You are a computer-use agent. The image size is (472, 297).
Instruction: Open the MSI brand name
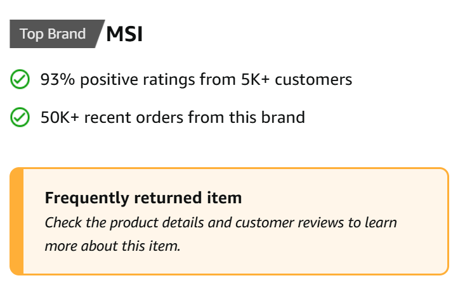click(x=124, y=34)
